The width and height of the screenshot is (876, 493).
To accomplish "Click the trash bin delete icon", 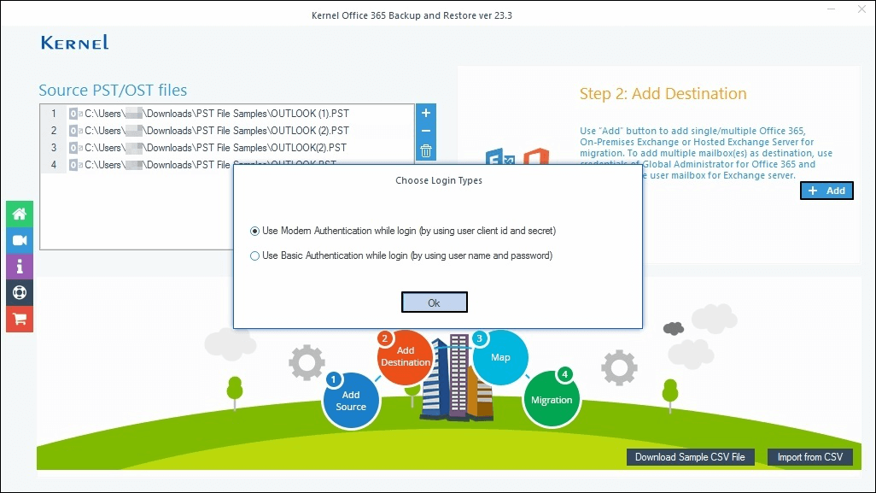I will click(426, 151).
